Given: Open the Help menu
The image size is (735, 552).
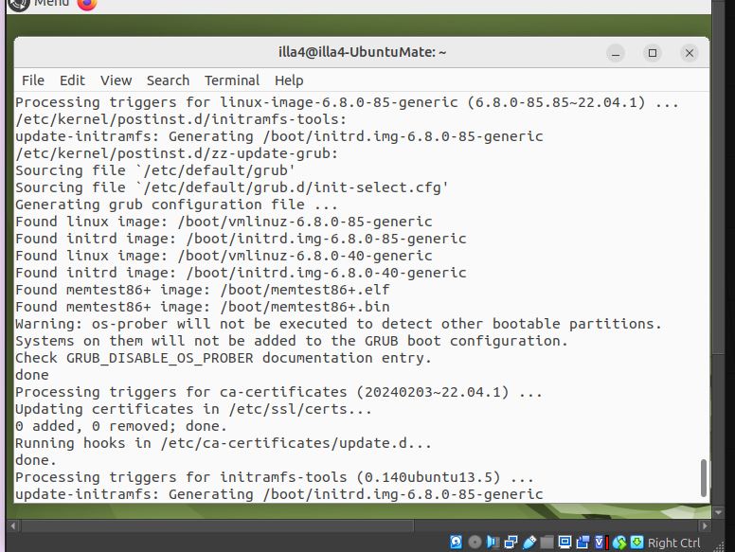Looking at the screenshot, I should pos(289,80).
